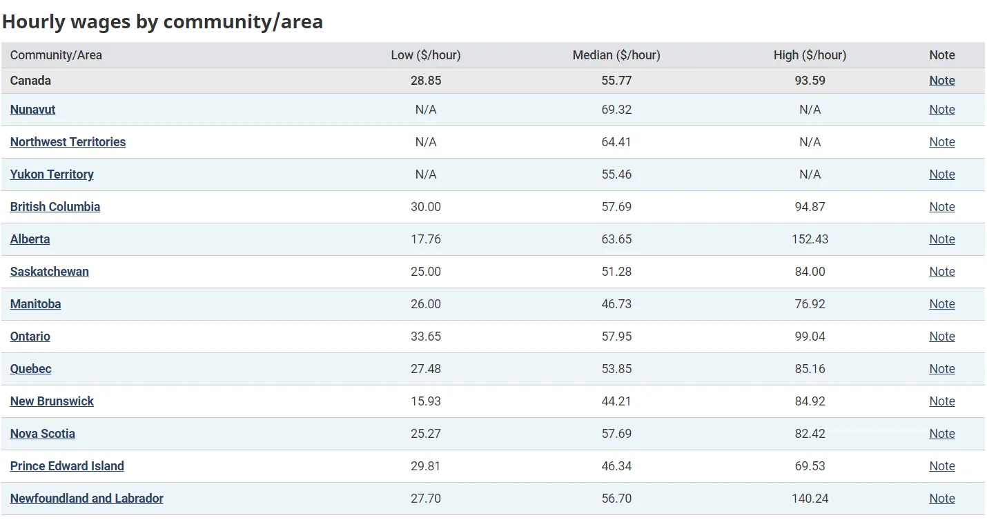The image size is (987, 522).
Task: Open the Yukon Territory link
Action: (52, 174)
